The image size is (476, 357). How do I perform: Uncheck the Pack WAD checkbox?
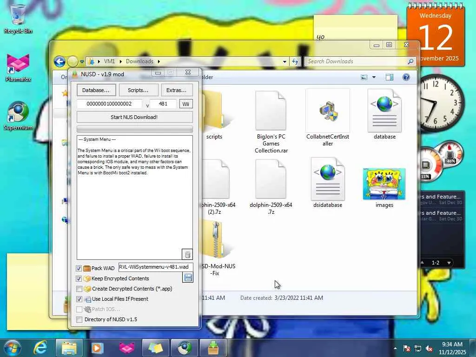coord(79,268)
